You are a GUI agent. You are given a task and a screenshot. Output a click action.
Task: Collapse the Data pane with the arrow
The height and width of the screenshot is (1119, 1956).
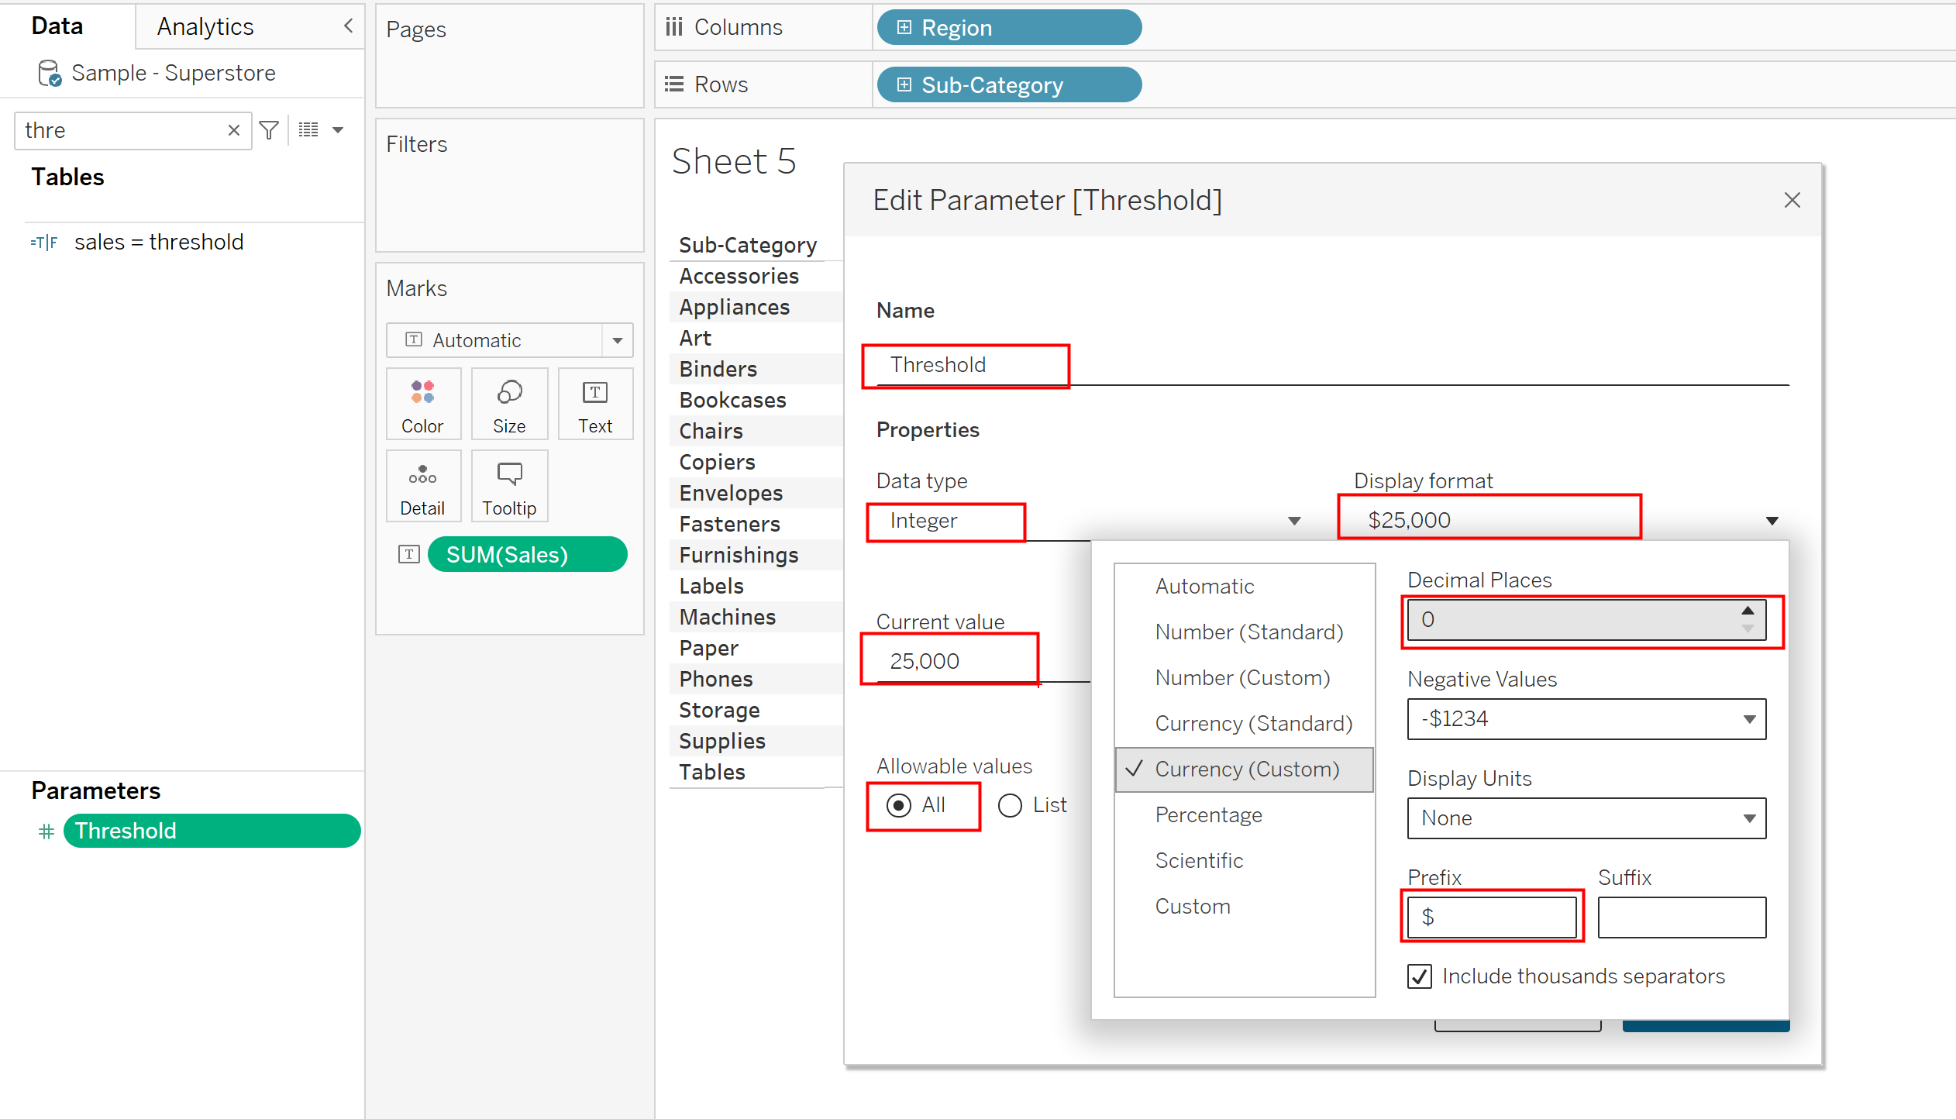point(349,26)
